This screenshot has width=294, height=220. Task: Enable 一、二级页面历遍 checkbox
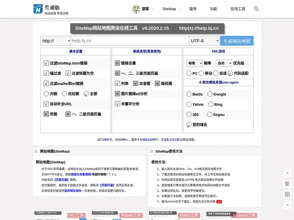pos(68,114)
